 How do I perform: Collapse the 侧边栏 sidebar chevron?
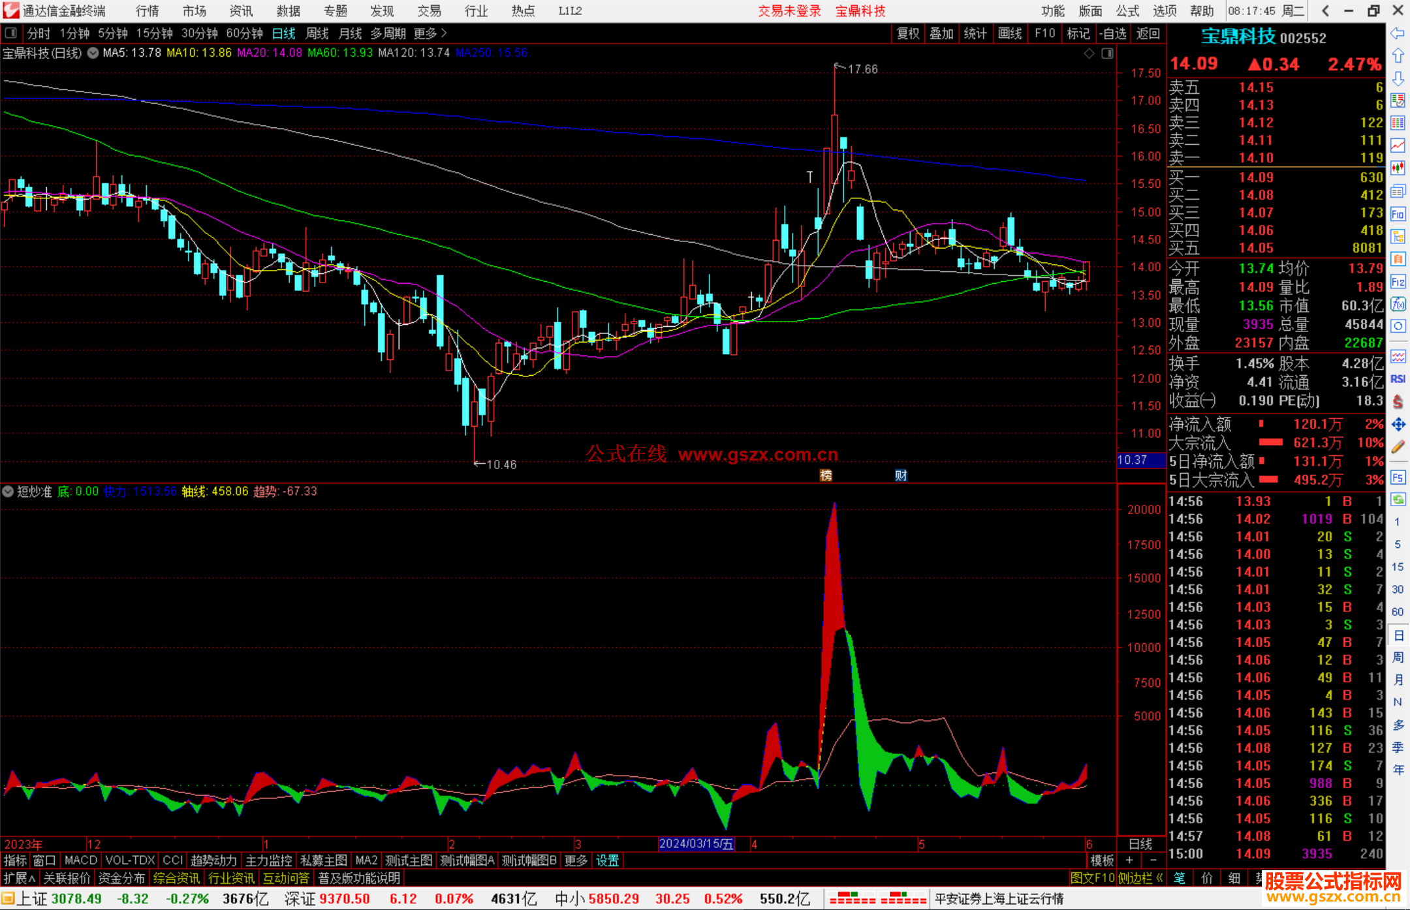point(1159,878)
